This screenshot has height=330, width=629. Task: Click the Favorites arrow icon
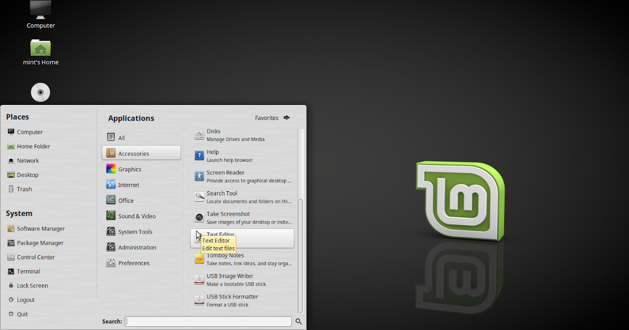[x=286, y=118]
